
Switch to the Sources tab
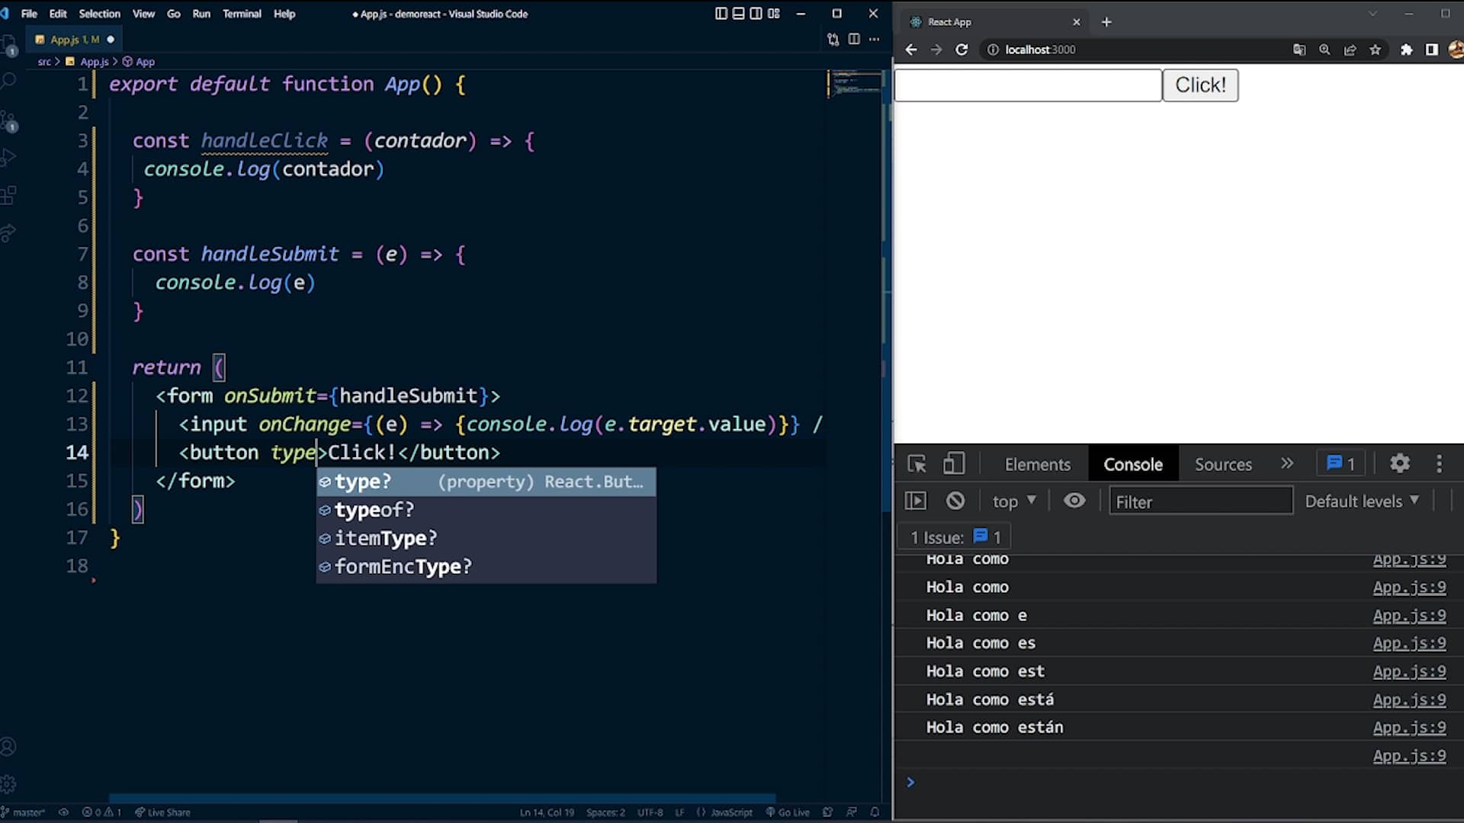click(x=1223, y=463)
